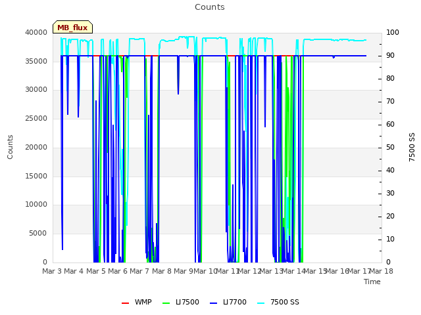
Task: Click the right 7500 SS axis title
Action: click(412, 147)
